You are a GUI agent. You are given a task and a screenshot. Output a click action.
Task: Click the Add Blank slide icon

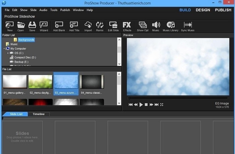59,26
